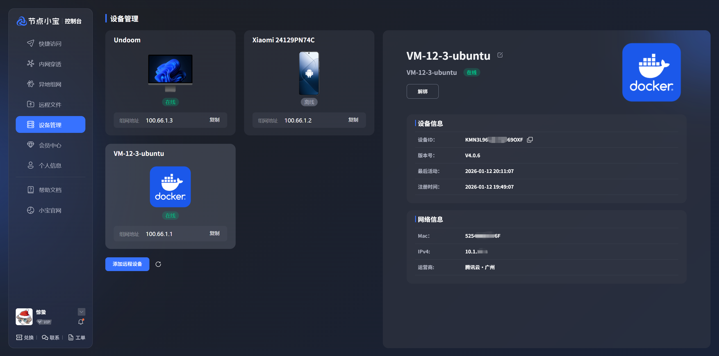Image resolution: width=719 pixels, height=356 pixels.
Task: Click the 解绑 unbind button
Action: pyautogui.click(x=422, y=91)
